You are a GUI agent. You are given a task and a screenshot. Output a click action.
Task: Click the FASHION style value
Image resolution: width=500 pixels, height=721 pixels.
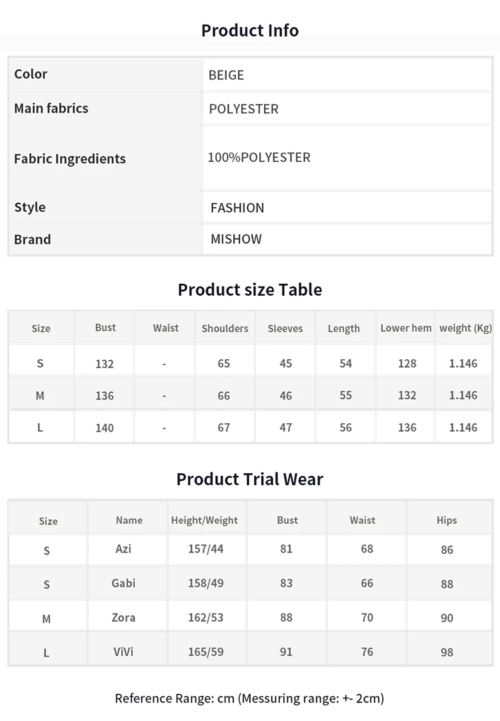coord(237,208)
